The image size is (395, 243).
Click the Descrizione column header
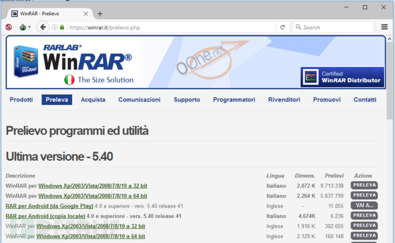pos(21,176)
